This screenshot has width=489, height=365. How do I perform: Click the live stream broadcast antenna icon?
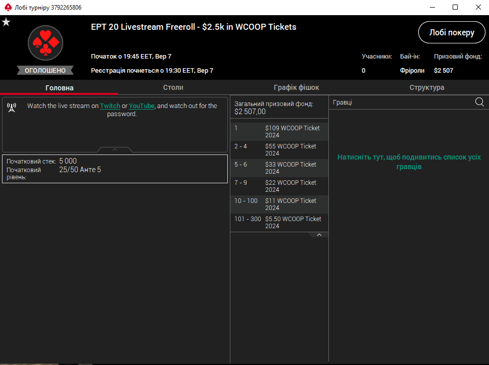pos(12,108)
